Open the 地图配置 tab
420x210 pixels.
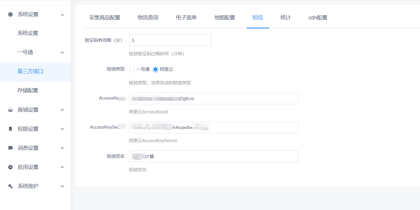pyautogui.click(x=224, y=18)
